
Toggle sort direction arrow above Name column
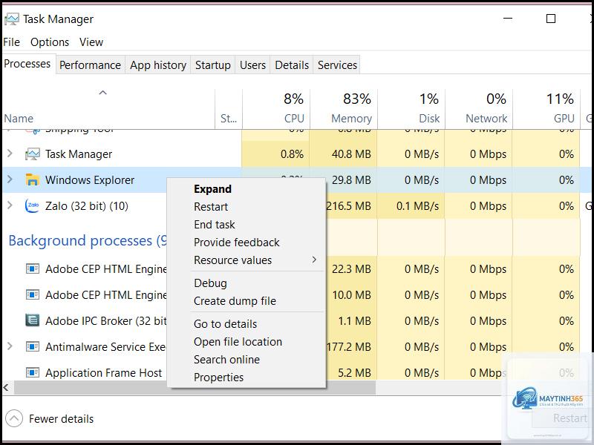tap(102, 93)
